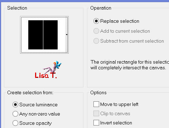Select Replace selection radio button
This screenshot has height=128, width=169.
[96, 21]
